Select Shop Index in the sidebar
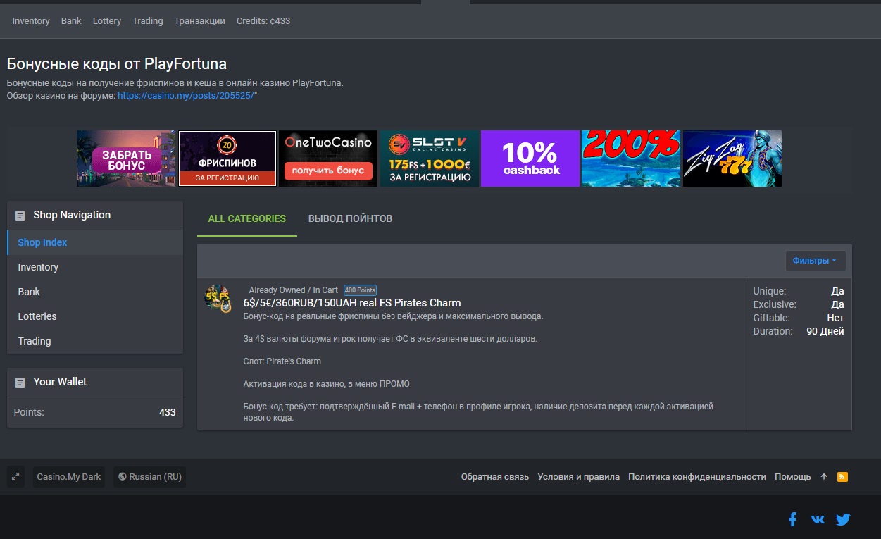Image resolution: width=881 pixels, height=539 pixels. point(95,242)
